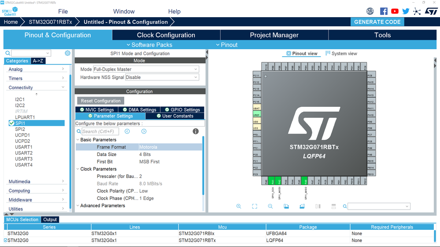The image size is (440, 247).
Task: Click the pin list layout toolbar icon
Action: (333, 207)
